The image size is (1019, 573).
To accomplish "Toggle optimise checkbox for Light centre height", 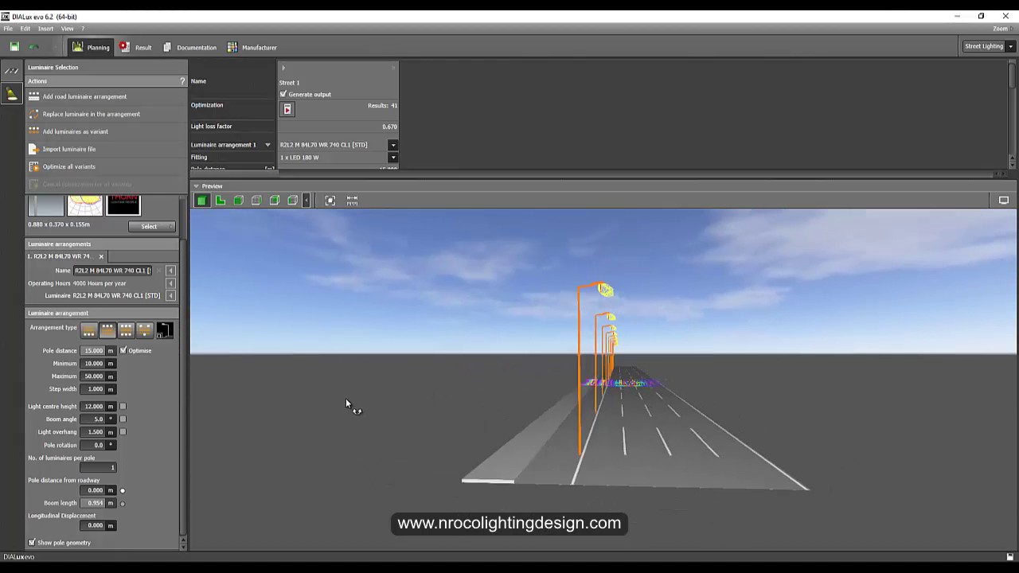I will pyautogui.click(x=123, y=407).
